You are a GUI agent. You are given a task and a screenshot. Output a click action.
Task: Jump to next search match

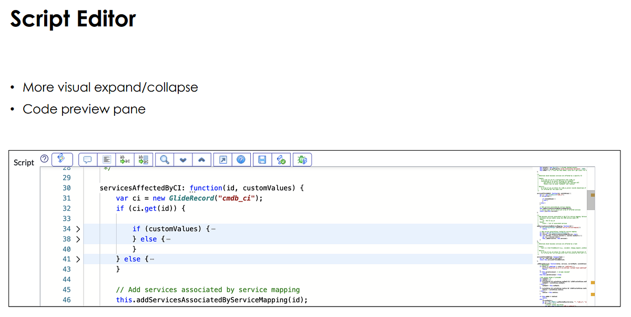[x=182, y=159]
